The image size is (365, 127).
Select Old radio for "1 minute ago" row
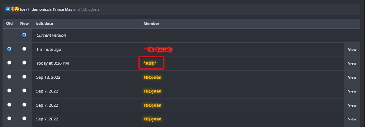(x=9, y=49)
